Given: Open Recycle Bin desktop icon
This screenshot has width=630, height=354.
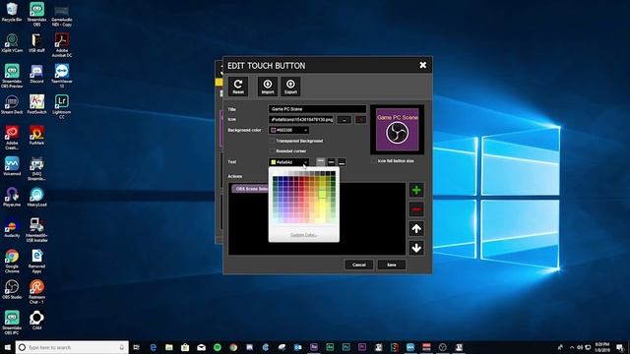Looking at the screenshot, I should point(12,12).
